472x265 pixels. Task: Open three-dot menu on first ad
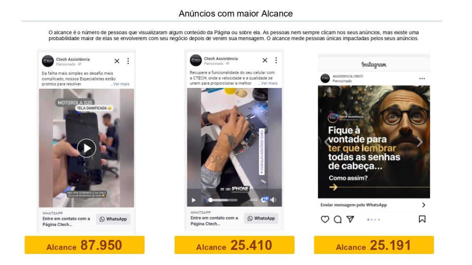point(128,61)
